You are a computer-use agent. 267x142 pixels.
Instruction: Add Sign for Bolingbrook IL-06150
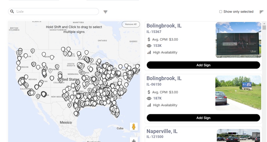pos(203,118)
